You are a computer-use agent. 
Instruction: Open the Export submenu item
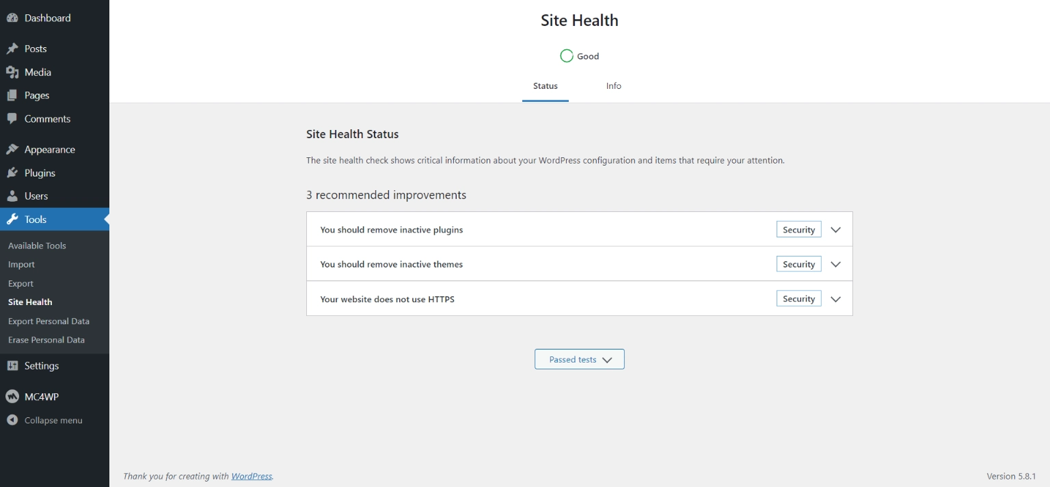(x=21, y=283)
